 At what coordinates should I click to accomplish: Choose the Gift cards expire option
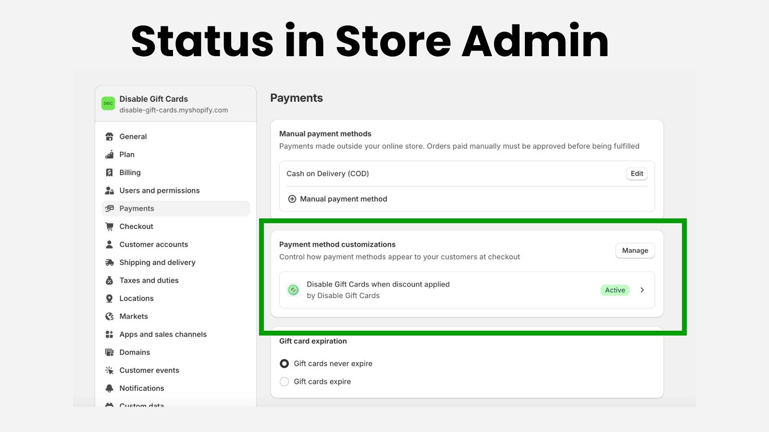(284, 381)
